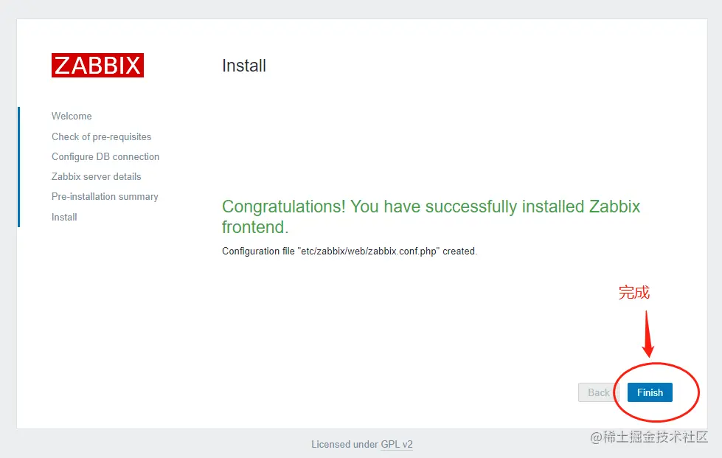
Task: Select Zabbix server details step
Action: tap(96, 176)
